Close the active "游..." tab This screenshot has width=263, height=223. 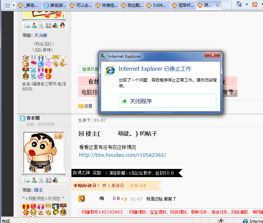tap(217, 5)
